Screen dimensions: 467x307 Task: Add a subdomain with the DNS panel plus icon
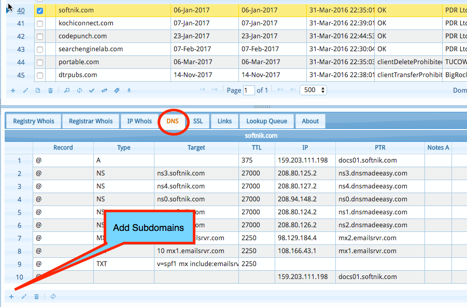pos(11,297)
